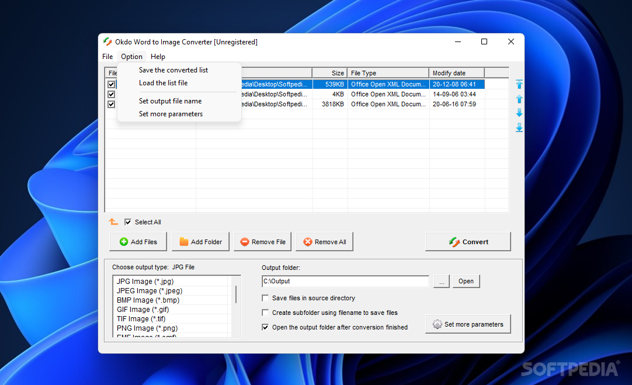Click the Add Folder button
632x385 pixels.
pos(201,242)
